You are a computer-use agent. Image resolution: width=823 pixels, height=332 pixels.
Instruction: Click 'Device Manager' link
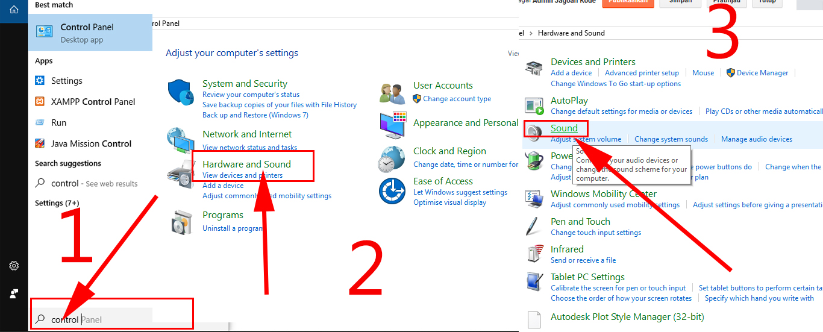[x=762, y=73]
